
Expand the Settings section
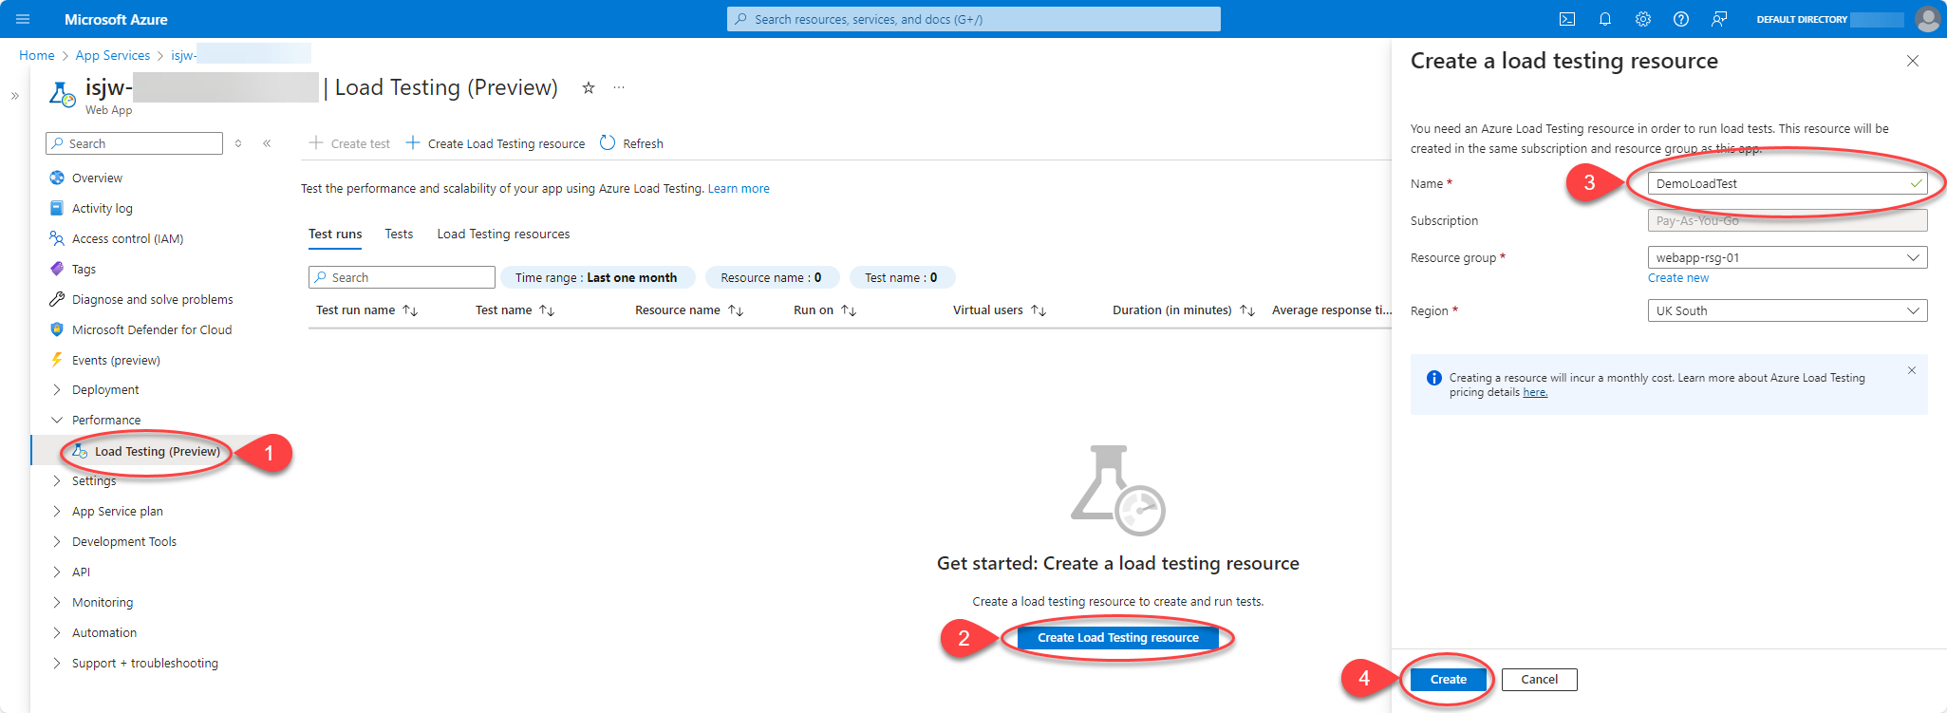(x=57, y=481)
